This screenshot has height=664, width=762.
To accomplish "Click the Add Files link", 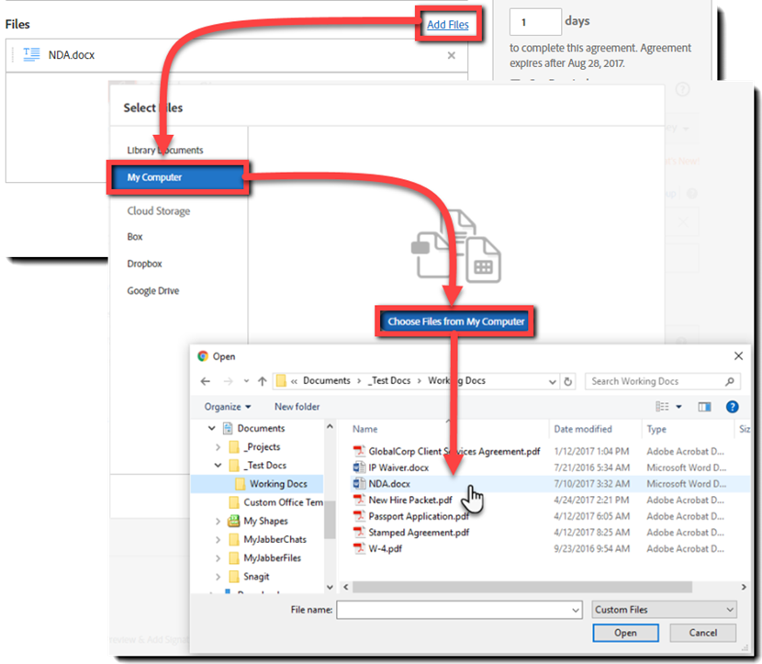I will (448, 24).
